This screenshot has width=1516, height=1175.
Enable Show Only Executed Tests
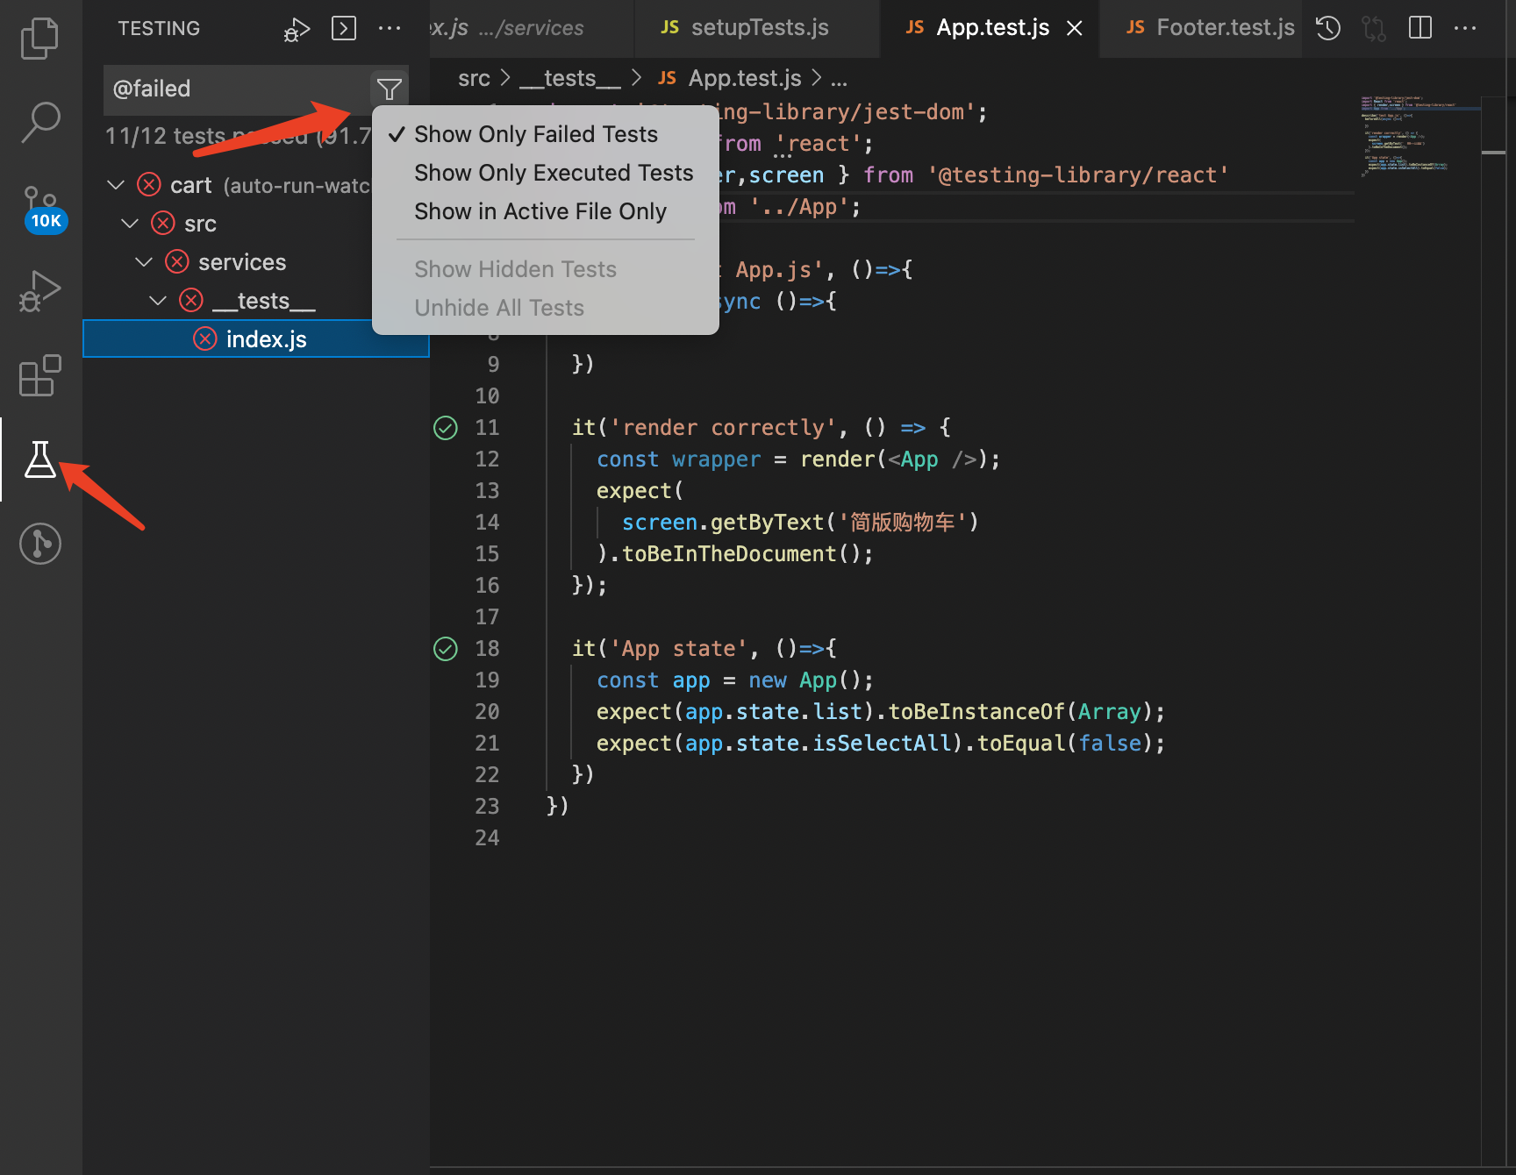(553, 173)
